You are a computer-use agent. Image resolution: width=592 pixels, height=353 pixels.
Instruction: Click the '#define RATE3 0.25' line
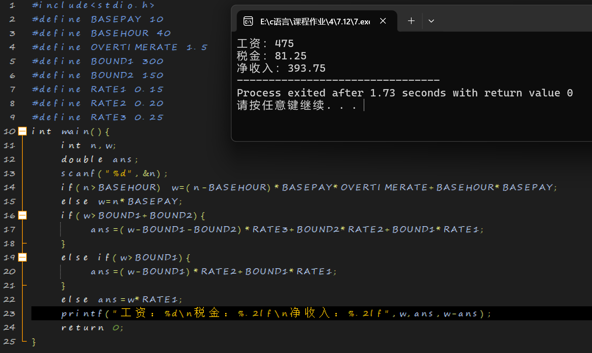(98, 117)
